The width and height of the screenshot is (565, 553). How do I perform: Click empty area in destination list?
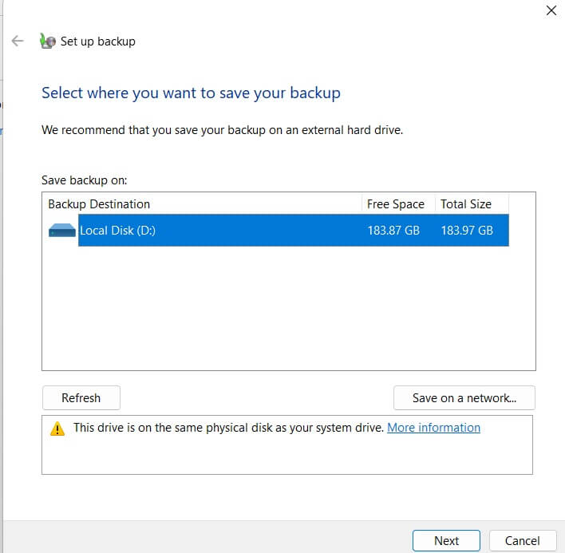point(287,311)
